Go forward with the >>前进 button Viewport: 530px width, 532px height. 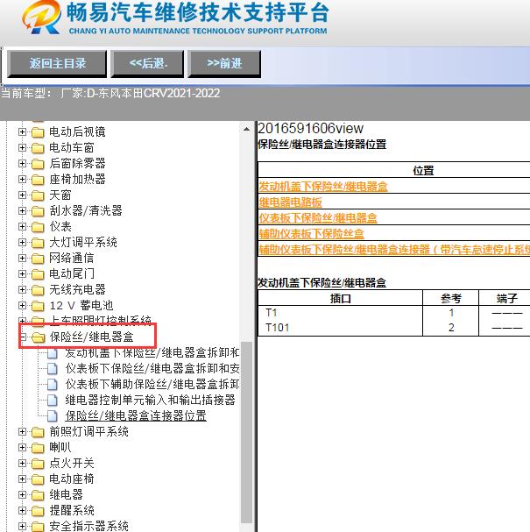pyautogui.click(x=224, y=64)
